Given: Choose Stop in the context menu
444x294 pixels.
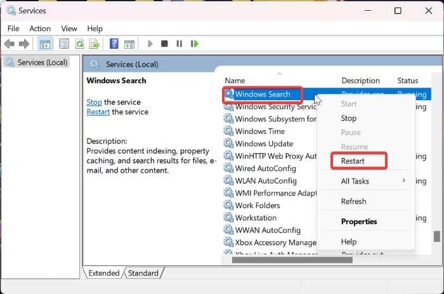Looking at the screenshot, I should 349,118.
